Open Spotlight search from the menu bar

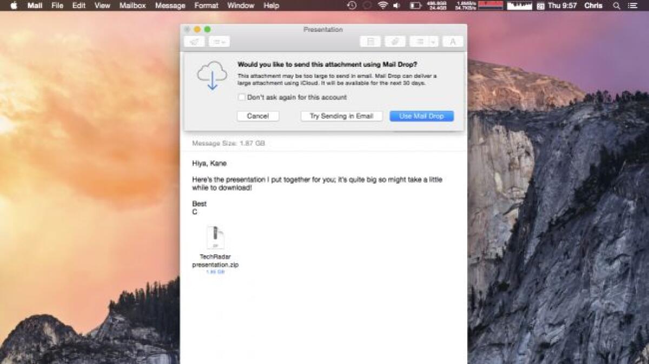616,6
